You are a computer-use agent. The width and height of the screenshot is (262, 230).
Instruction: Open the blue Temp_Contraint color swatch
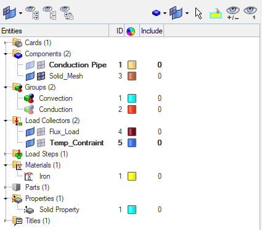click(x=132, y=143)
